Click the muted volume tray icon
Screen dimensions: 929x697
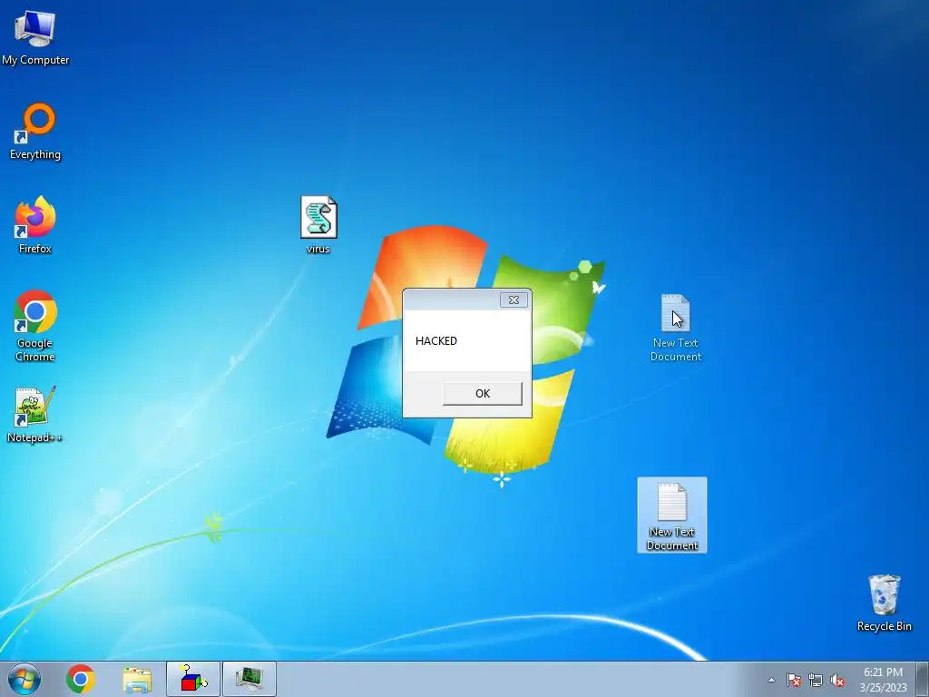coord(837,680)
